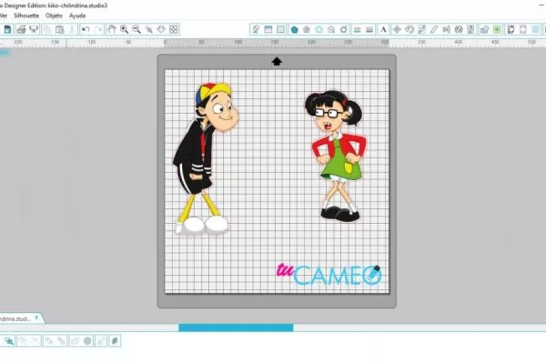546x364 pixels.
Task: Click the gray circle icon in bottom toolbar
Action: click(87, 340)
